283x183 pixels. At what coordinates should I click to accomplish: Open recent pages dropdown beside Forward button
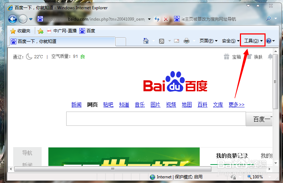31,19
